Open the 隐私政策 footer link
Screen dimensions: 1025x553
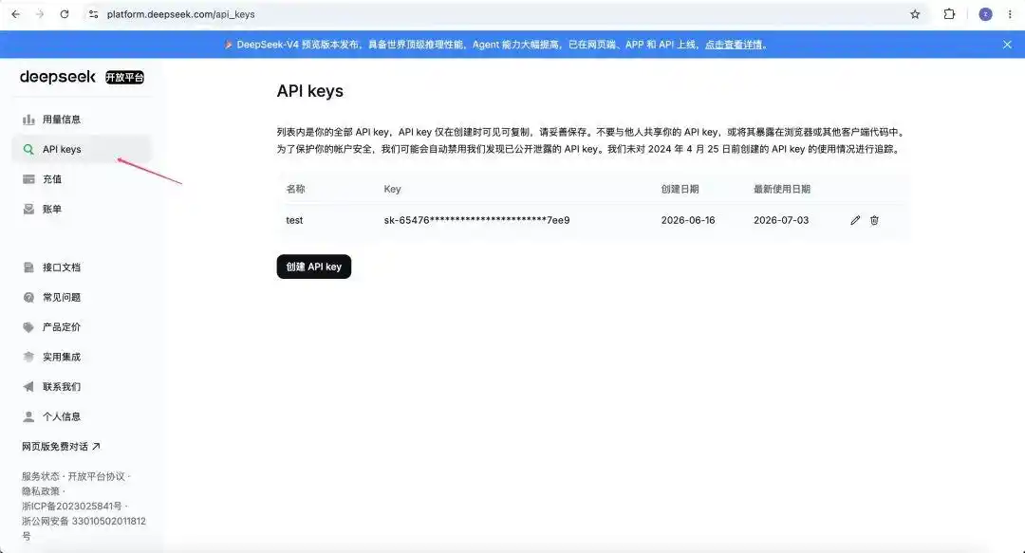tap(41, 491)
